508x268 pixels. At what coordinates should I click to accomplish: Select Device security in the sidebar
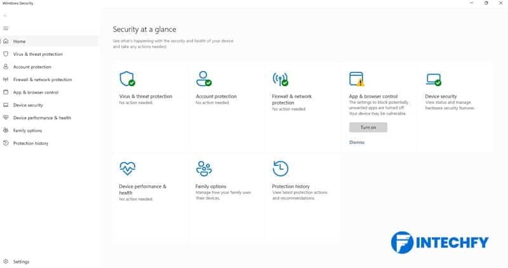point(50,105)
